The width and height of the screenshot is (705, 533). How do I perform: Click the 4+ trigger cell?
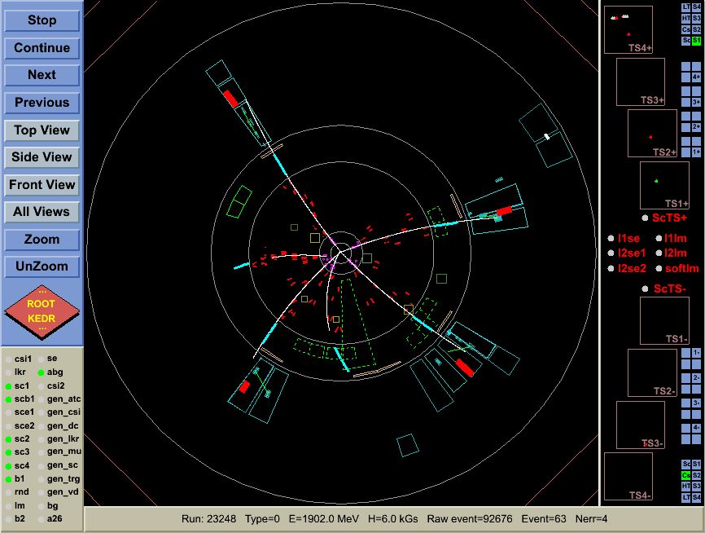[x=696, y=77]
